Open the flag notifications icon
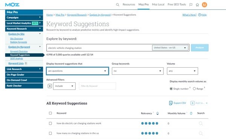The width and height of the screenshot is (226, 139). pyautogui.click(x=191, y=5)
